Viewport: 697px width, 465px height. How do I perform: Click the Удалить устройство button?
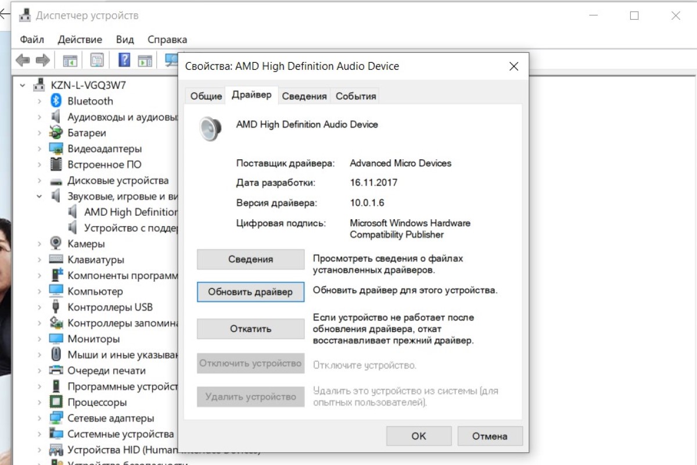click(x=250, y=397)
